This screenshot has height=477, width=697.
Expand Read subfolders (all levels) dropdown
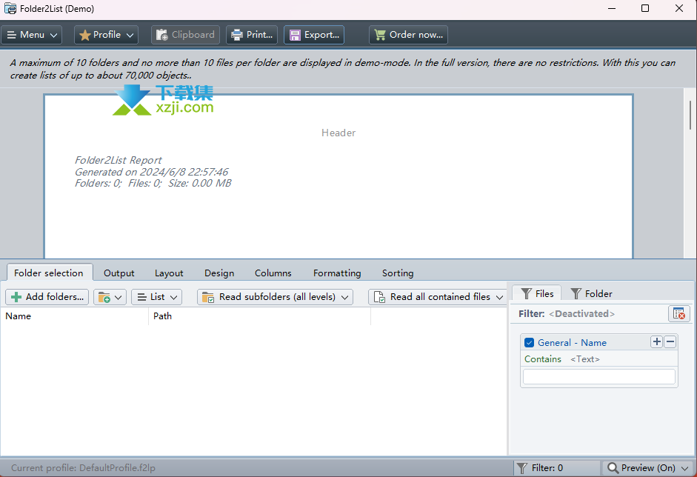click(x=275, y=297)
